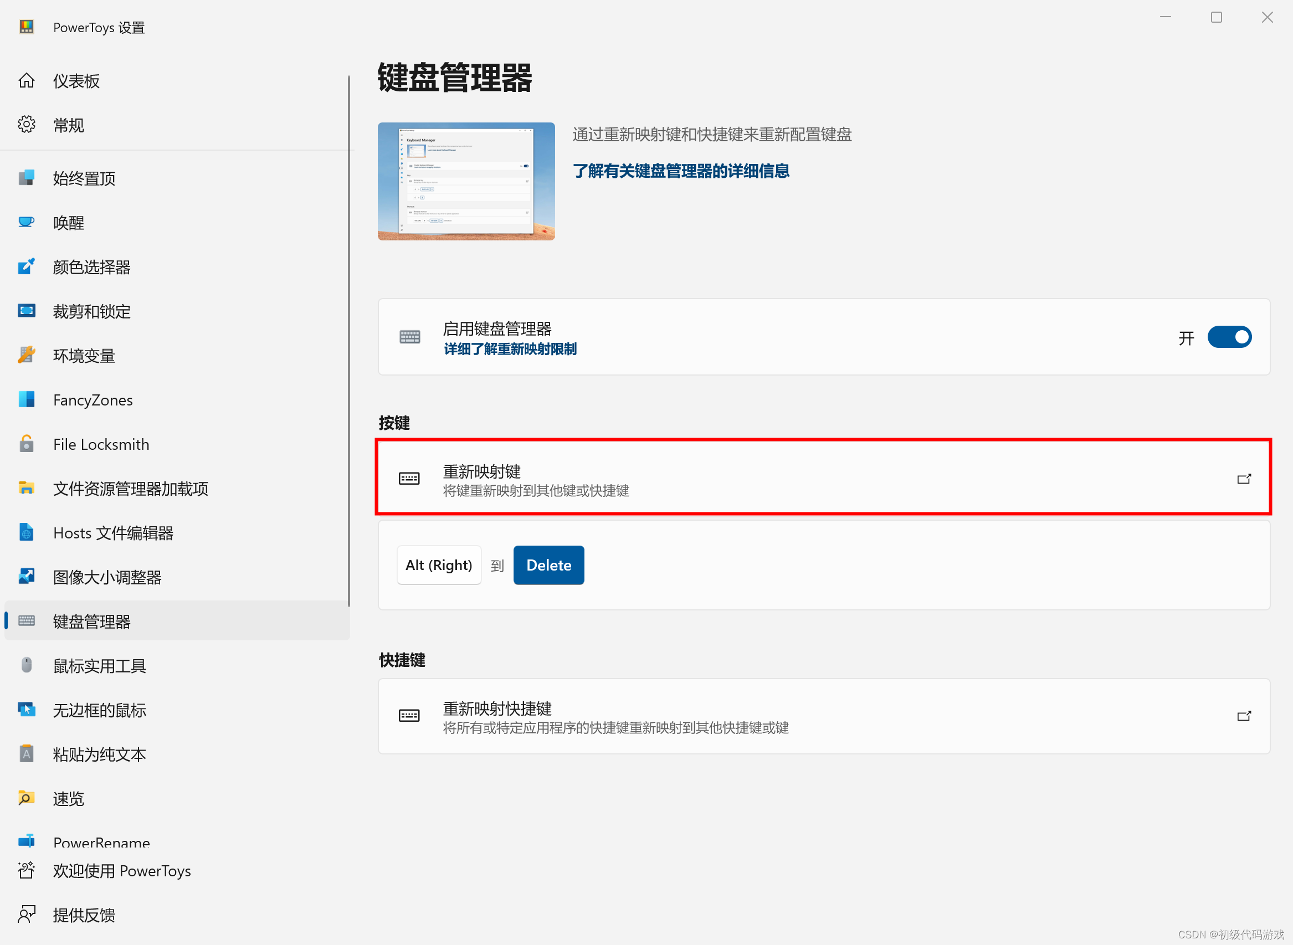Open 提供反馈 at sidebar bottom
1293x945 pixels.
84,915
